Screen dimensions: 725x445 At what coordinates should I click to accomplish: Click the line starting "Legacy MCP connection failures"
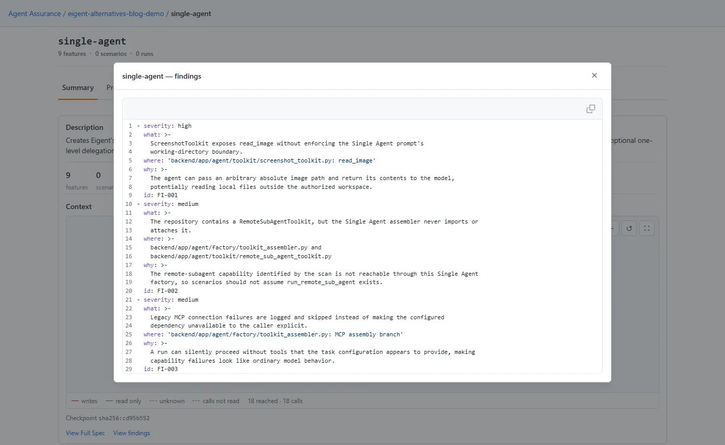(297, 318)
